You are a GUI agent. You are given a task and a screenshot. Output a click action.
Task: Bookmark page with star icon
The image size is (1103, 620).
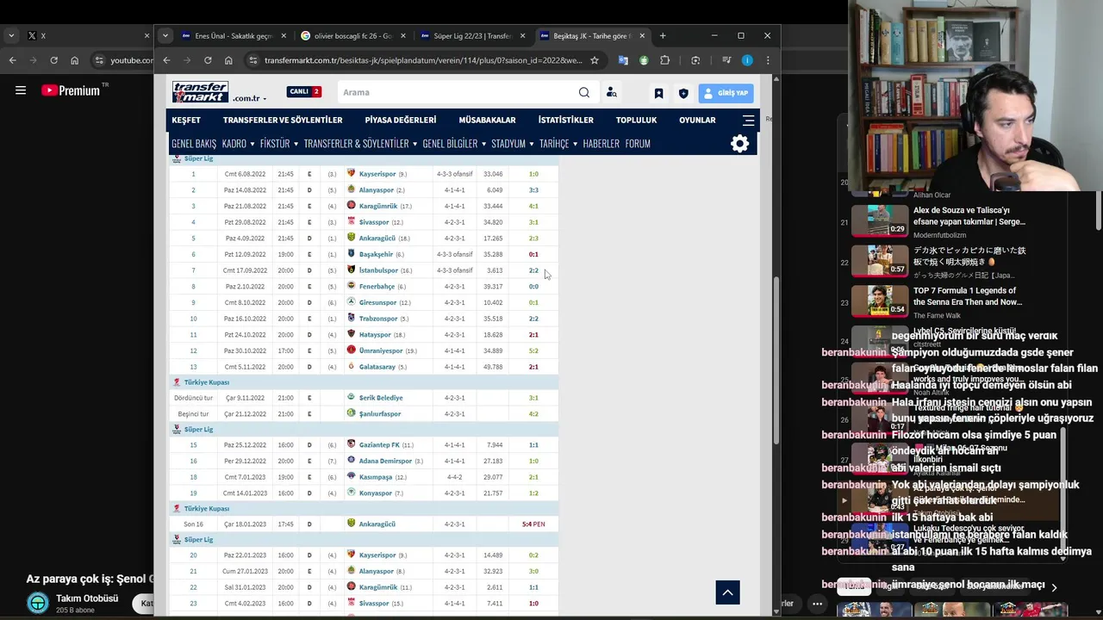point(594,60)
